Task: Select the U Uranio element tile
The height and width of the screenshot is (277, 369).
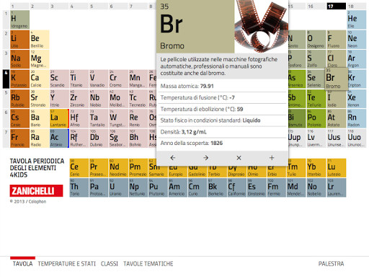Action: (x=119, y=188)
